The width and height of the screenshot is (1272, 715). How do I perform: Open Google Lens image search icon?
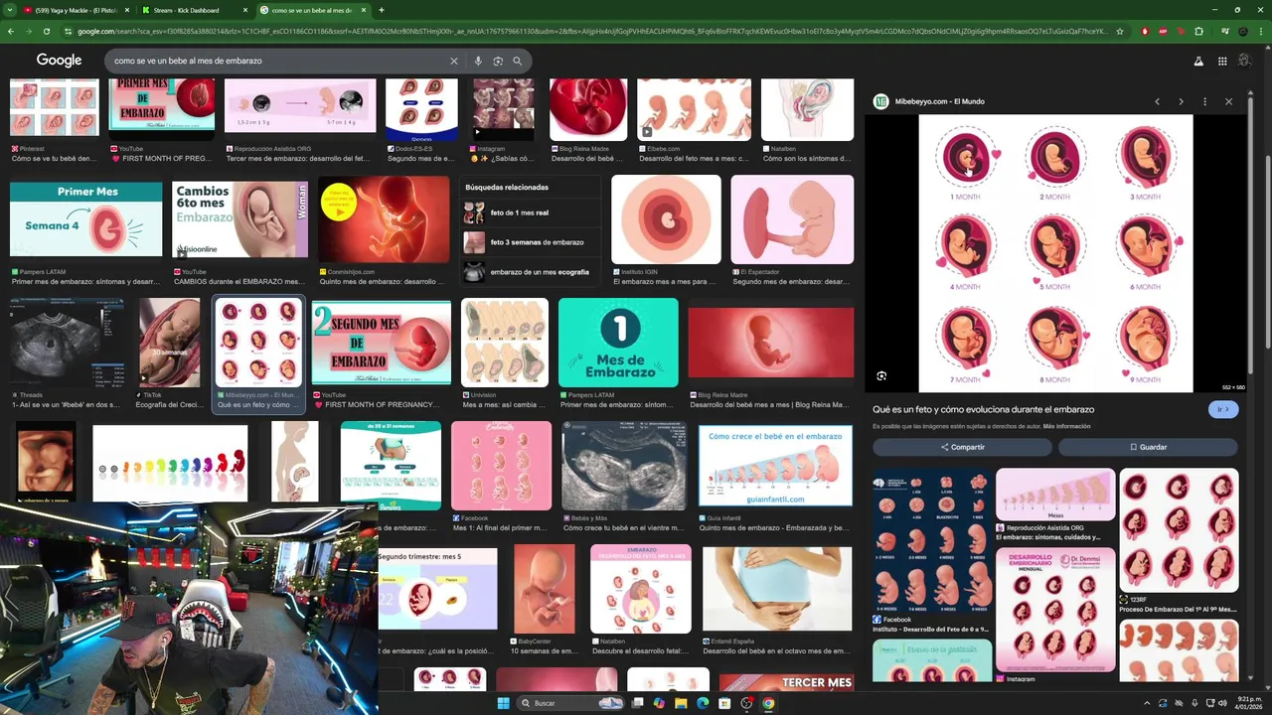tap(498, 61)
